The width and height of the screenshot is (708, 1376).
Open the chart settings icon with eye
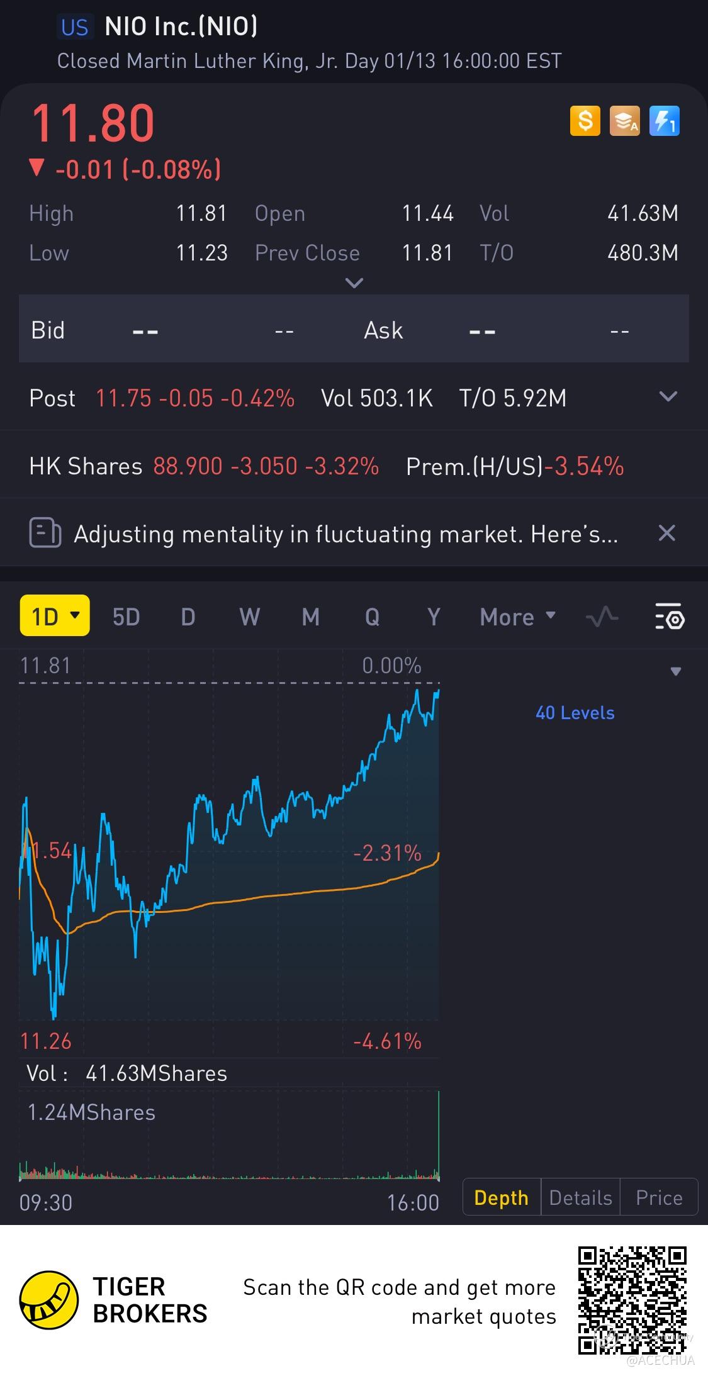[670, 616]
